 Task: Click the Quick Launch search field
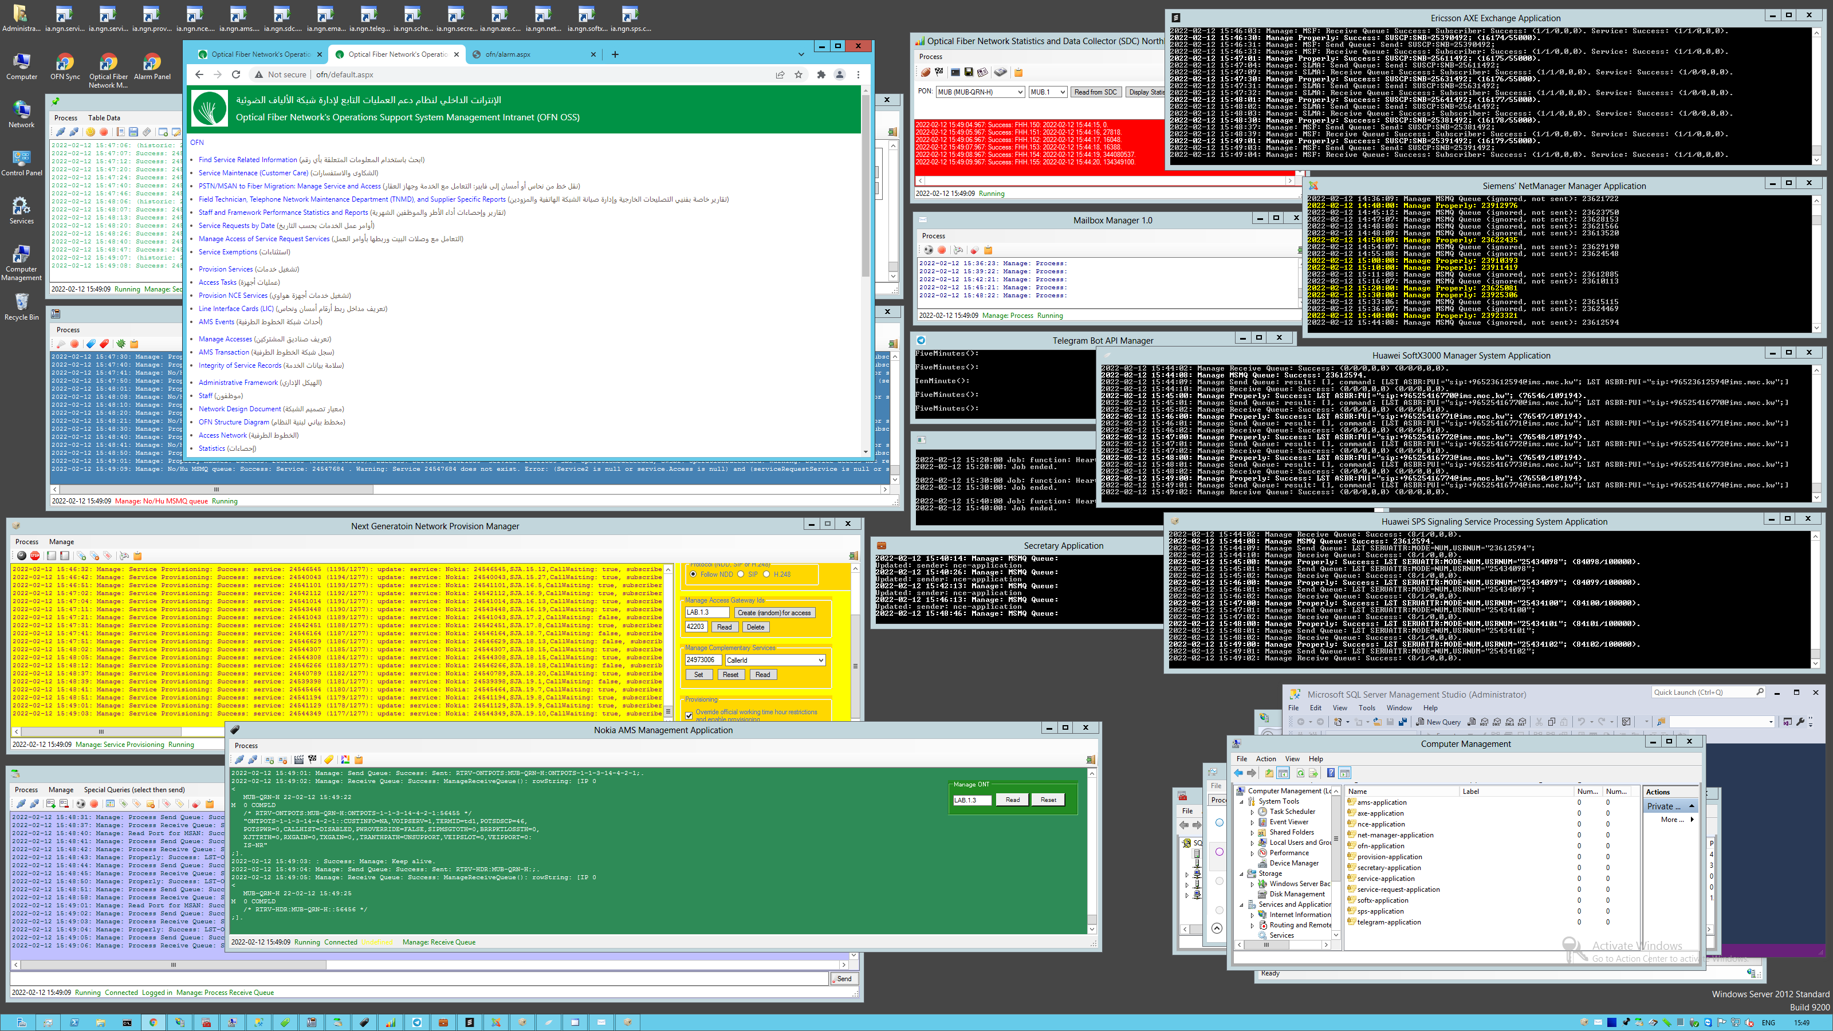[1709, 692]
